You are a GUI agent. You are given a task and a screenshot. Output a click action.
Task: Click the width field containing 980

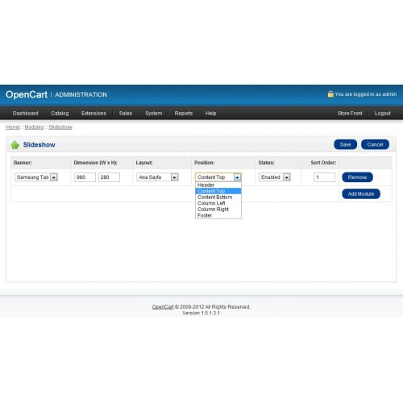click(85, 177)
